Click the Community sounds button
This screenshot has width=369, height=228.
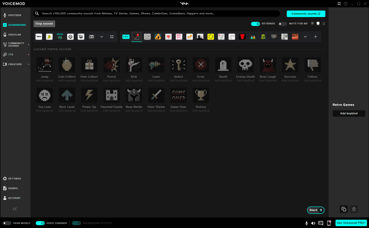click(x=306, y=14)
